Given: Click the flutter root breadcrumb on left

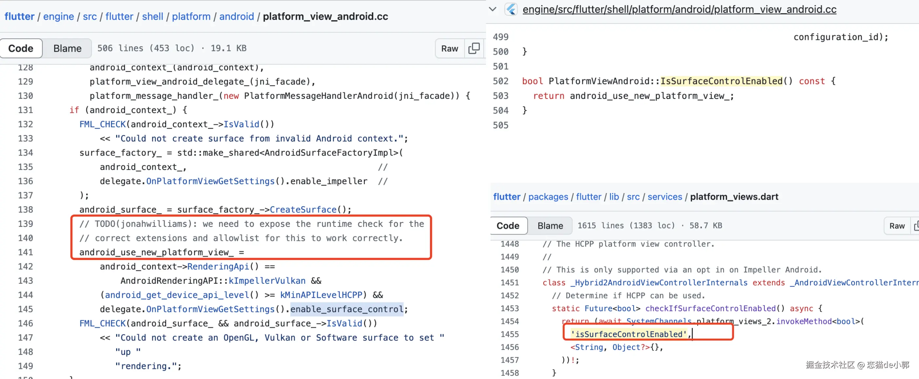Looking at the screenshot, I should [19, 16].
